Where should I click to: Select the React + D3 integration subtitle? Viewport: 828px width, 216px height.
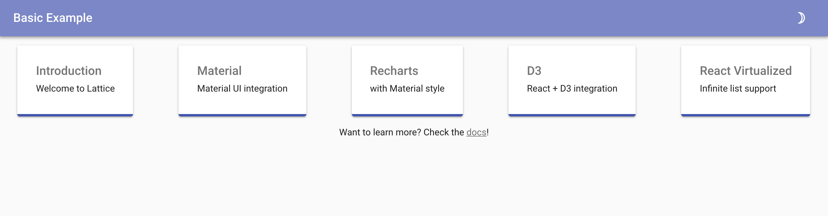click(x=572, y=88)
